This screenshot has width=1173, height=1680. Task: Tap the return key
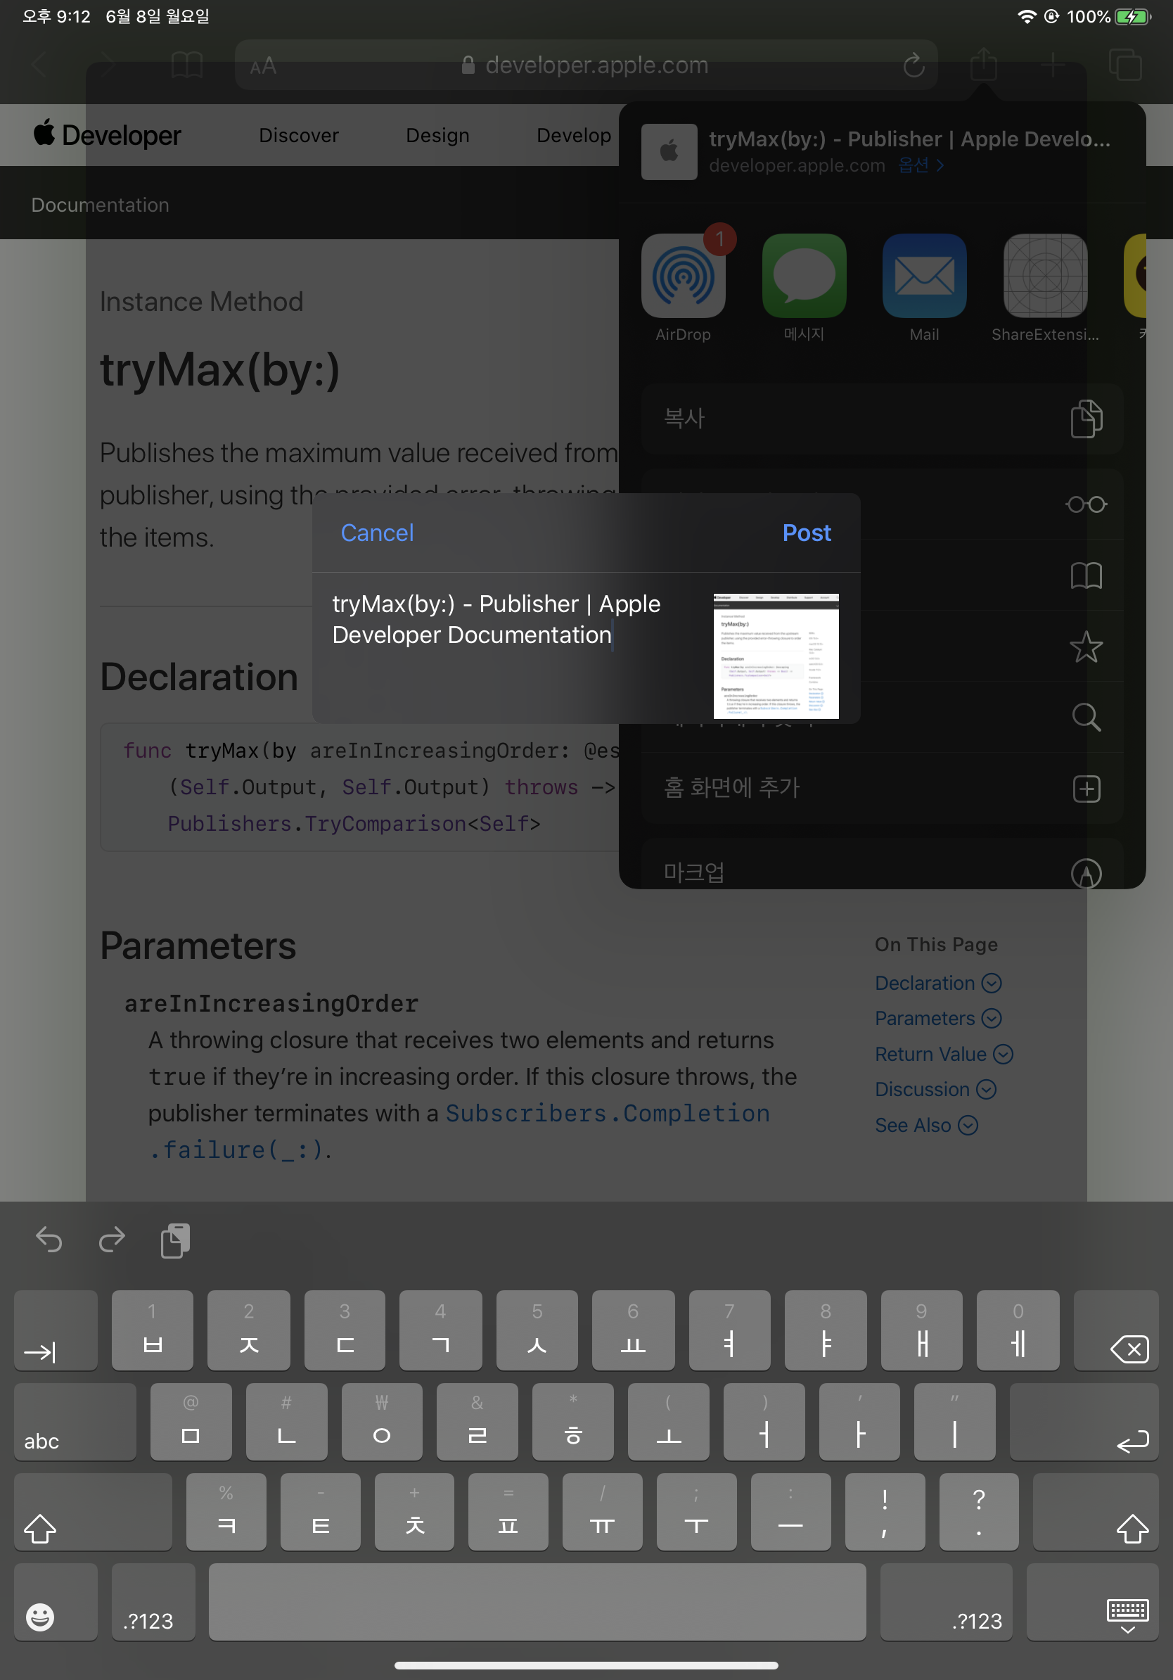point(1084,1421)
